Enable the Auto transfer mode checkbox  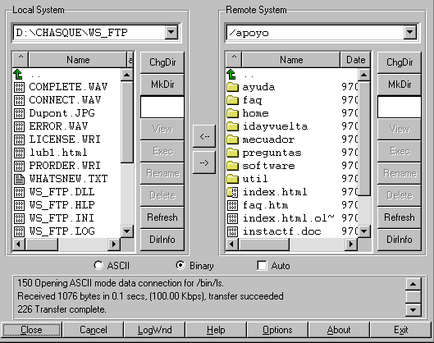point(262,265)
